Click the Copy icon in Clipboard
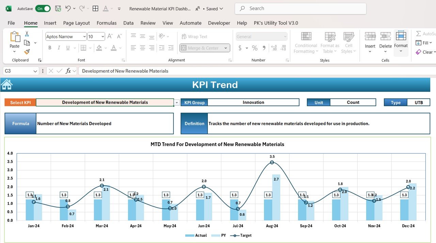Viewport: 436px width, 243px height. [27, 43]
